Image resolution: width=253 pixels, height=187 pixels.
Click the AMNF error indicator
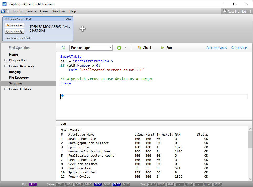pyautogui.click(x=152, y=184)
